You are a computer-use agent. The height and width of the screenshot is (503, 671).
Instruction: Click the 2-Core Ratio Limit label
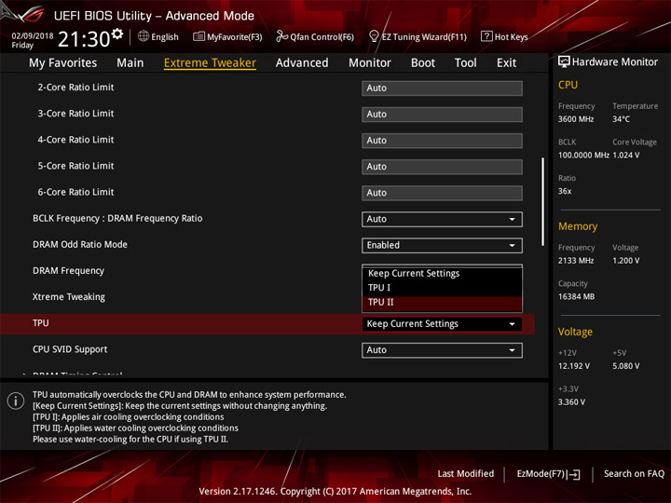coord(75,88)
